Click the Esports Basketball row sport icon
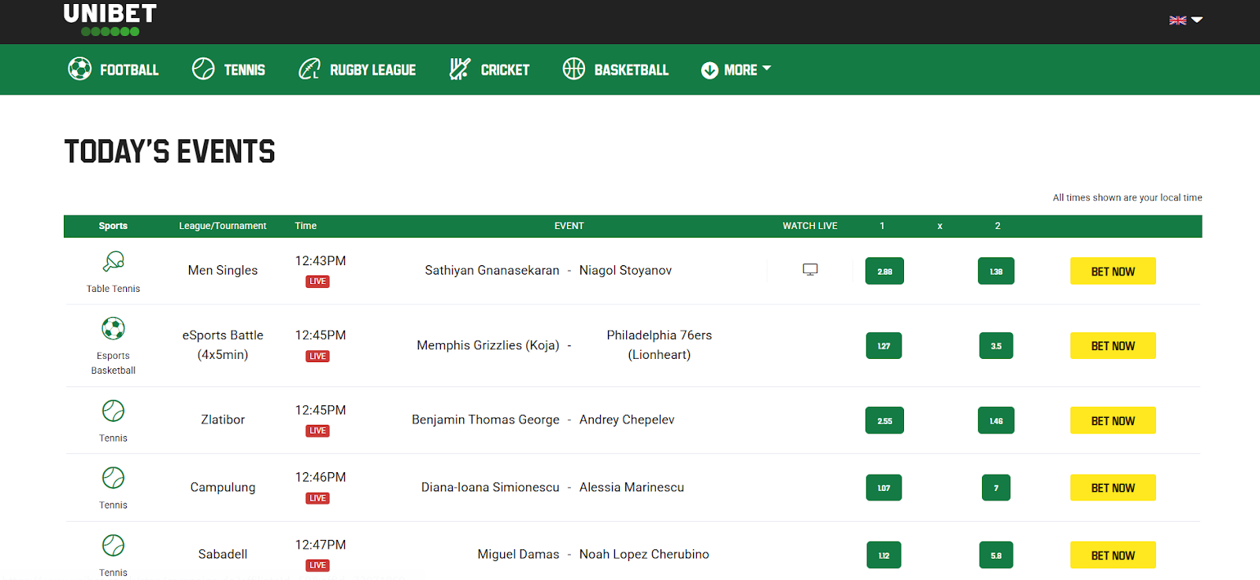 [x=113, y=328]
